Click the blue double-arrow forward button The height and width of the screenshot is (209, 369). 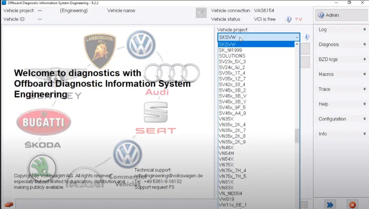[x=330, y=205]
